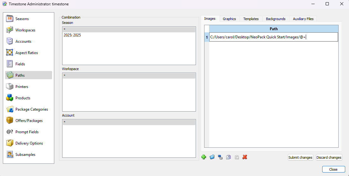
Task: Select season 2025: 2025 in list
Action: point(72,35)
